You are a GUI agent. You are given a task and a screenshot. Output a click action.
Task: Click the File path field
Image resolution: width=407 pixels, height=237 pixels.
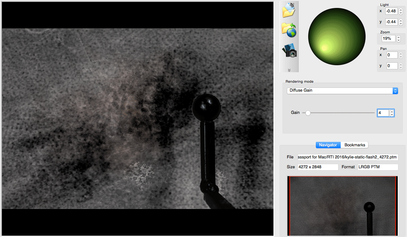348,157
